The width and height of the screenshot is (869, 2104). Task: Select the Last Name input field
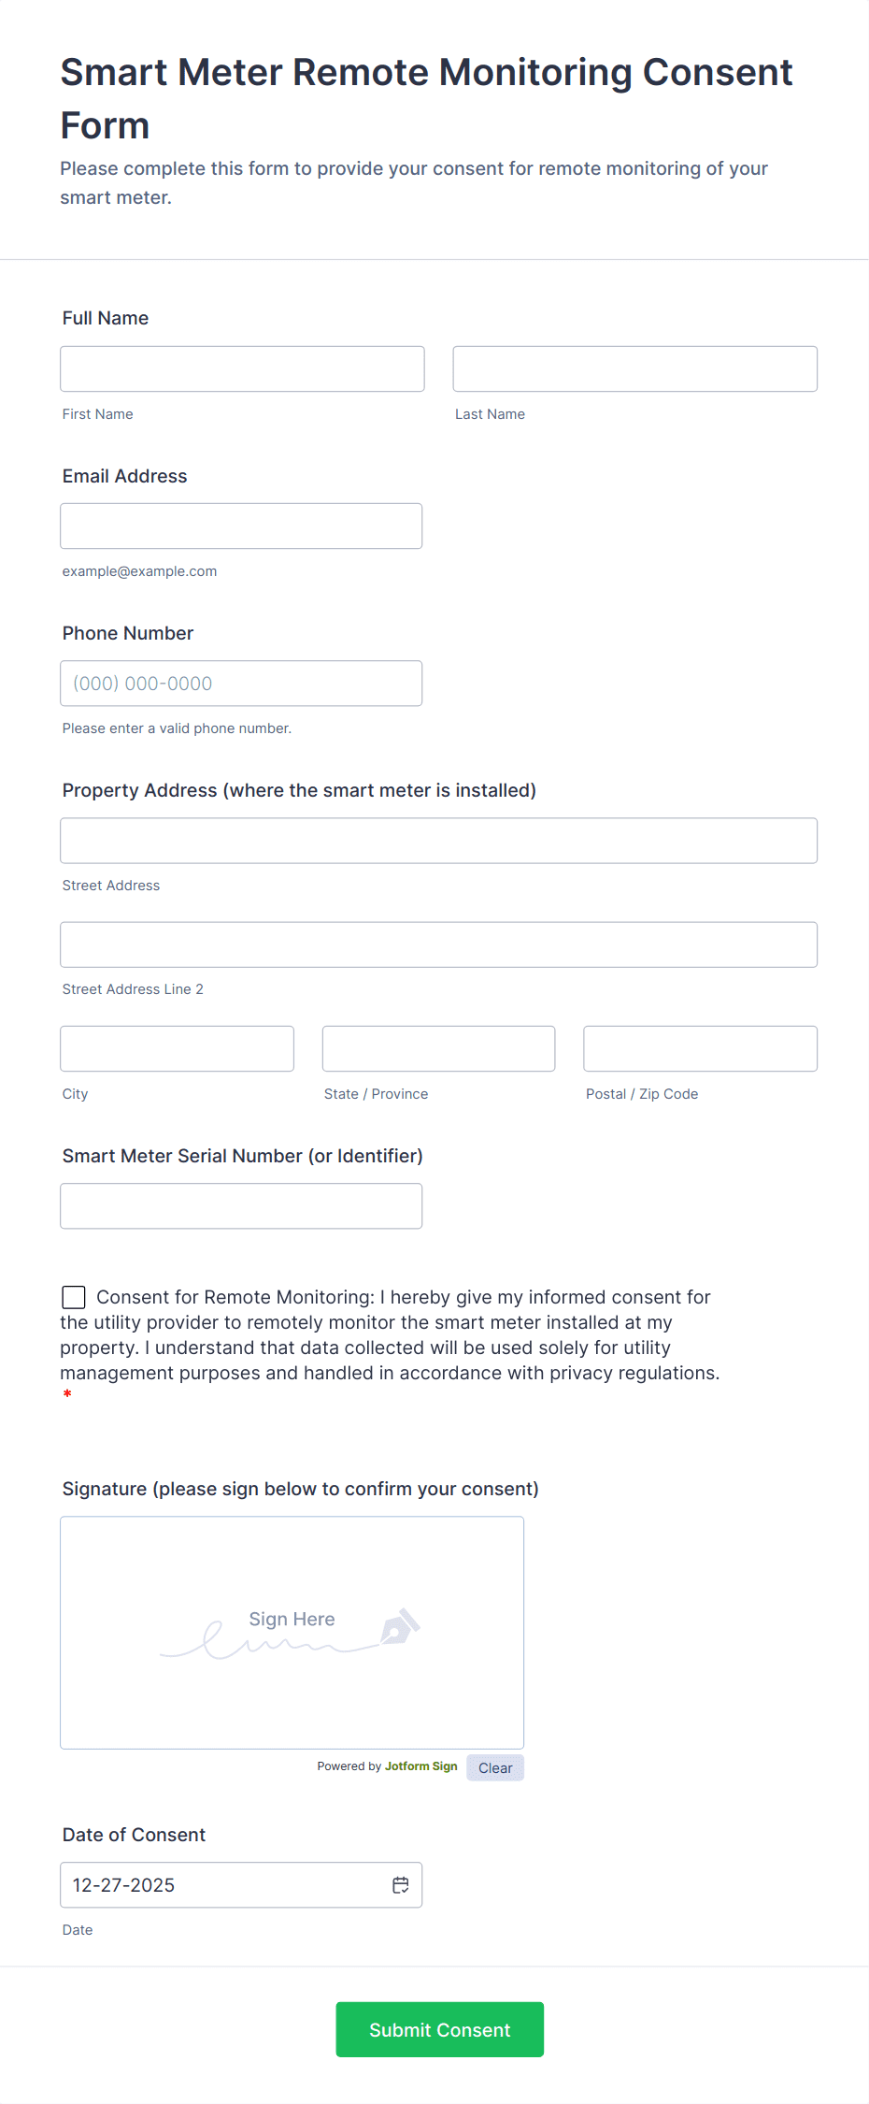tap(634, 368)
